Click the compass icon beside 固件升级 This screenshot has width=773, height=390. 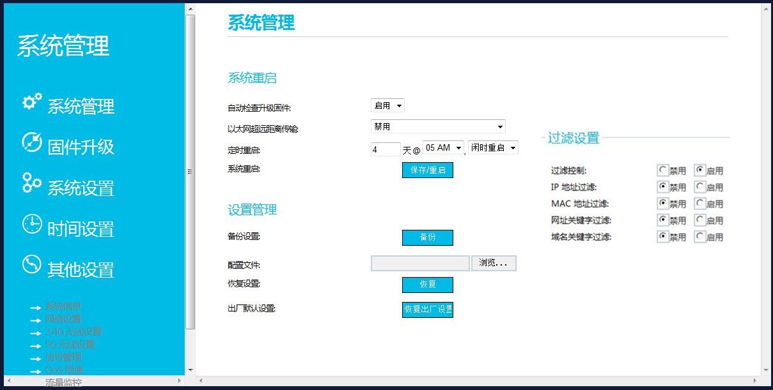(x=32, y=142)
